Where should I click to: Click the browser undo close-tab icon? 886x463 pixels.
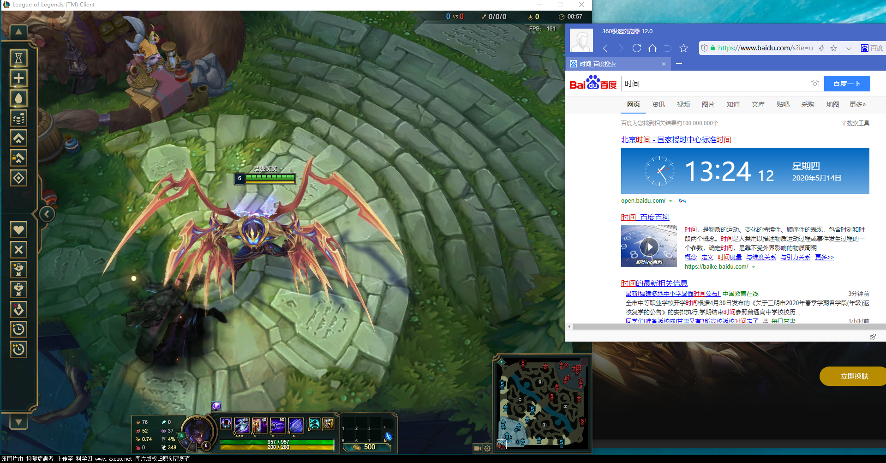(668, 48)
